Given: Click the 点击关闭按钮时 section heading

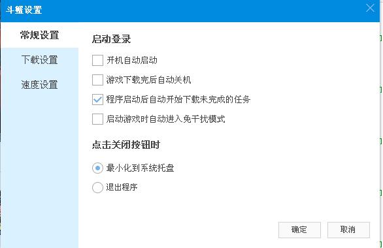Looking at the screenshot, I should [x=125, y=145].
